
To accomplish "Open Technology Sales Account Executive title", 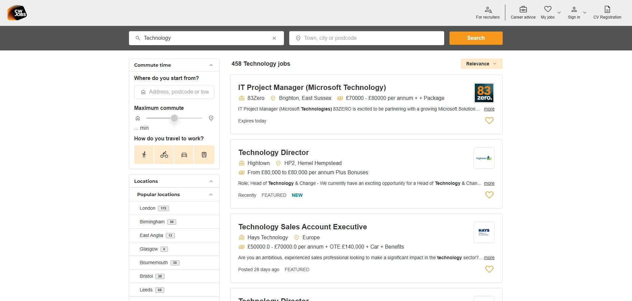I will click(x=303, y=227).
